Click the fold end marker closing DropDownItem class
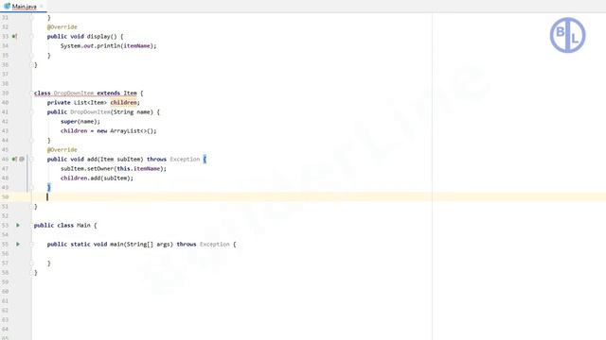606x340 pixels. point(32,206)
